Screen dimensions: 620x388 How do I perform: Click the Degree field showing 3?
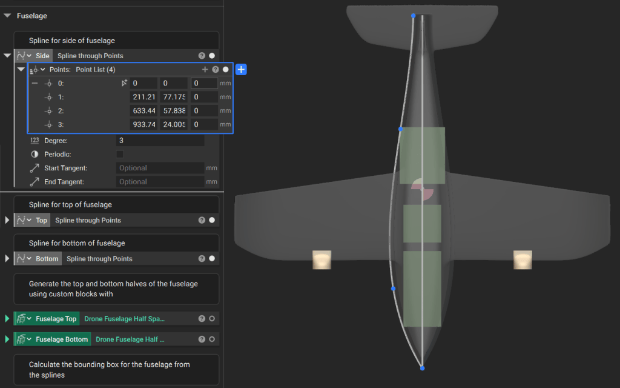point(160,141)
